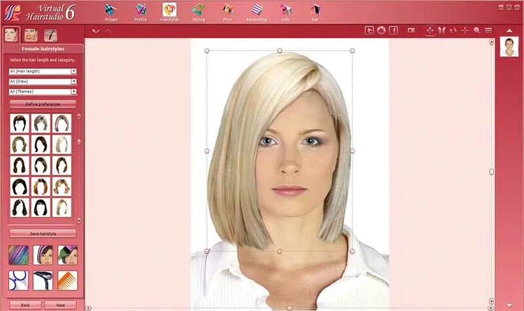The width and height of the screenshot is (524, 311).
Task: Activate the magnifier zoom tool
Action: (x=476, y=30)
